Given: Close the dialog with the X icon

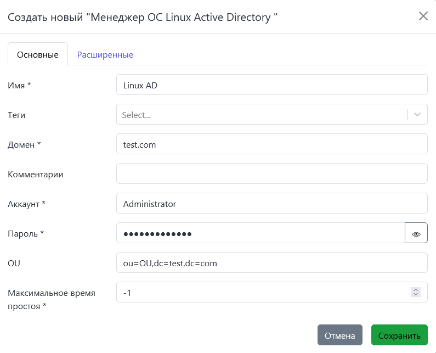Looking at the screenshot, I should point(423,16).
